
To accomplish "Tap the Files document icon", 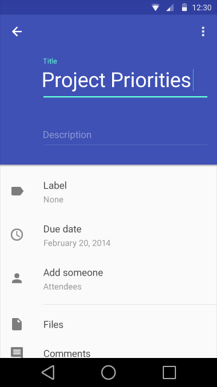I will coord(17,324).
